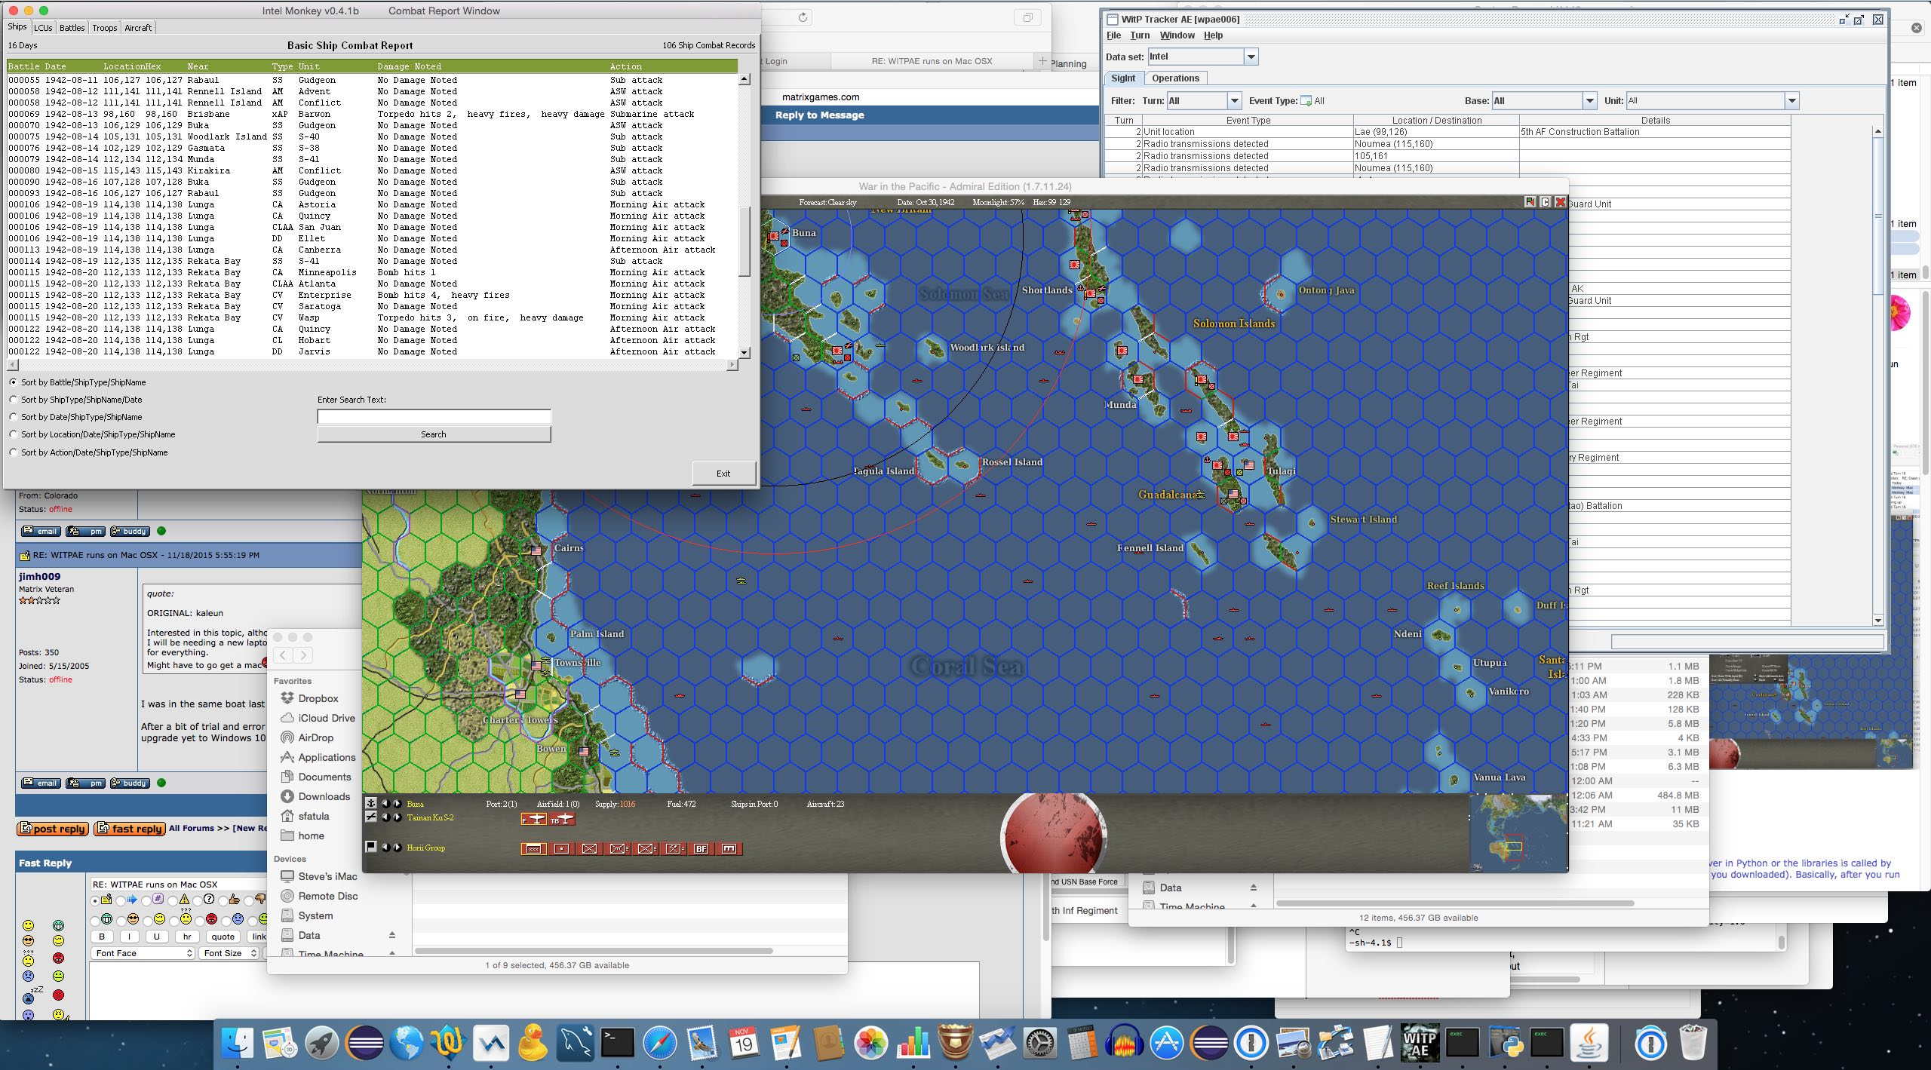This screenshot has width=1931, height=1070.
Task: Open AirDrop in Finder sidebar
Action: click(x=315, y=737)
